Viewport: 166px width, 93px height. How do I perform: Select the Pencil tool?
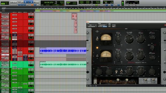point(38,2)
